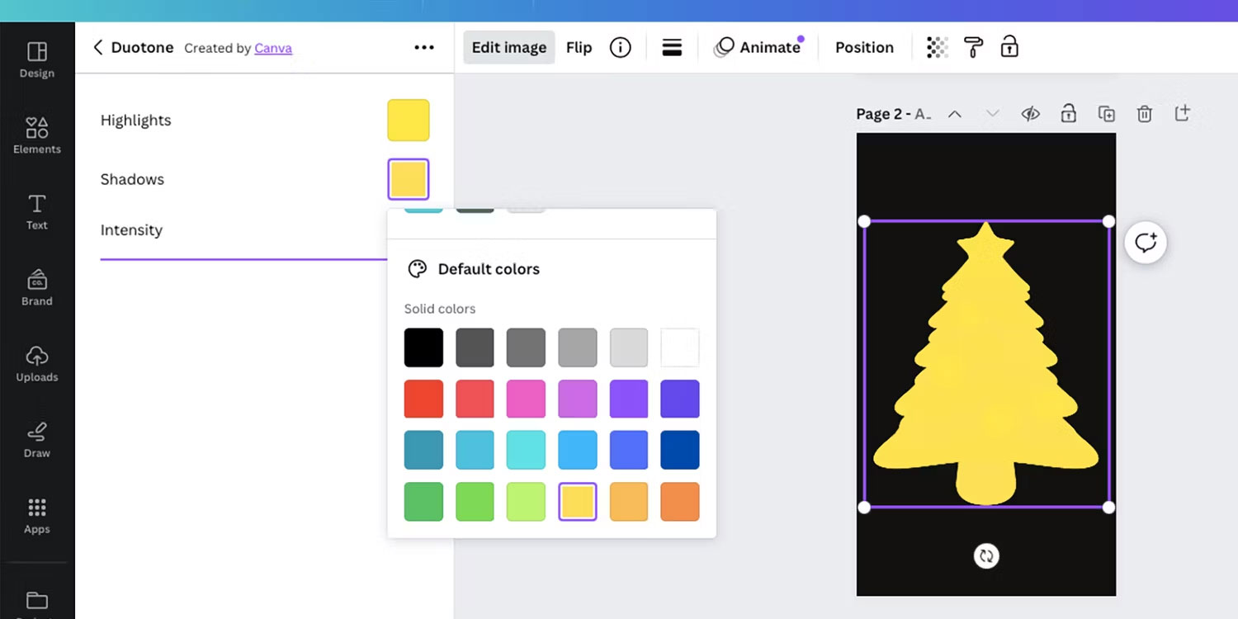This screenshot has width=1238, height=619.
Task: Open the Position options
Action: tap(863, 47)
